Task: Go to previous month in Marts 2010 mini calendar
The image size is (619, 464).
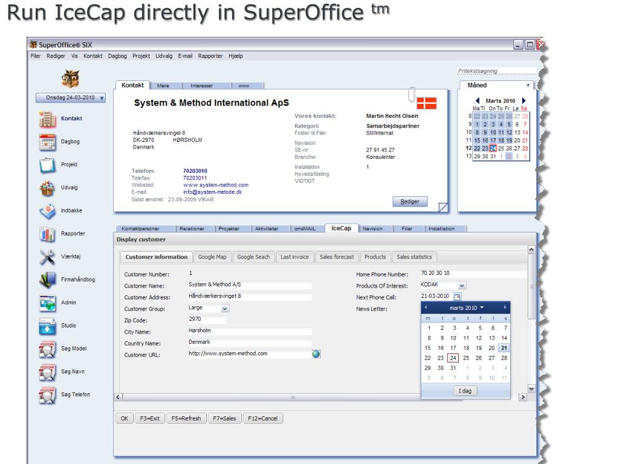Action: point(478,101)
